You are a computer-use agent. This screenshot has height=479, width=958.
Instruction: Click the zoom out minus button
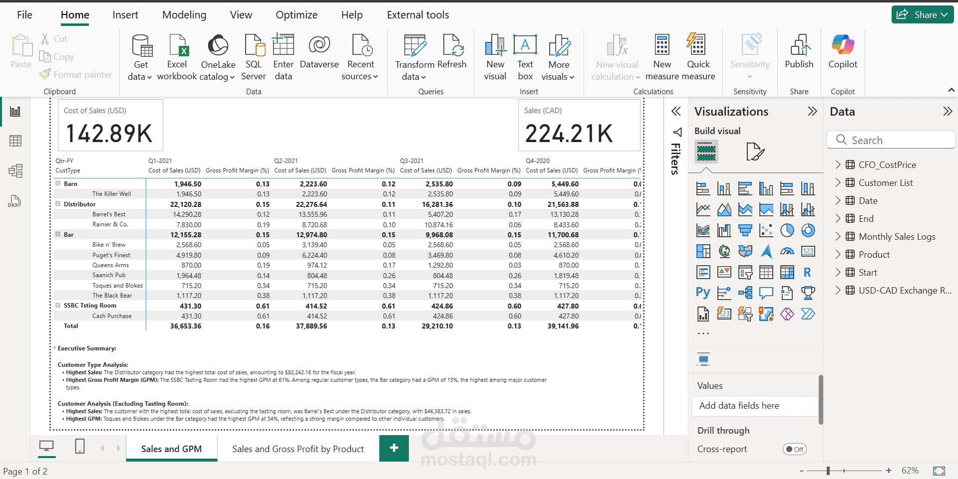(802, 471)
